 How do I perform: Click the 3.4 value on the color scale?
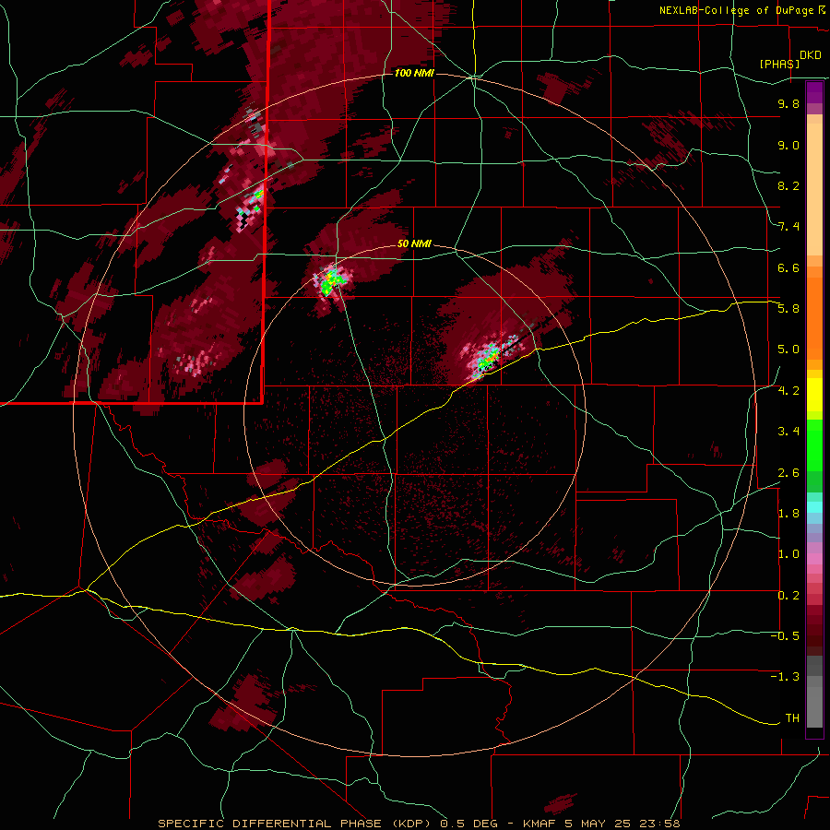(x=788, y=432)
